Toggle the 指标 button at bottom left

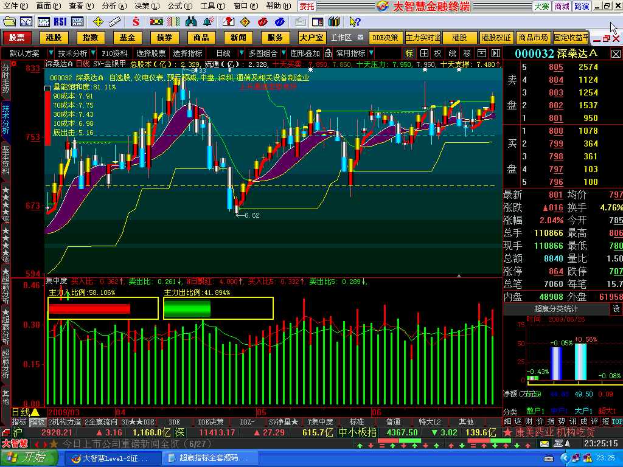(x=19, y=422)
